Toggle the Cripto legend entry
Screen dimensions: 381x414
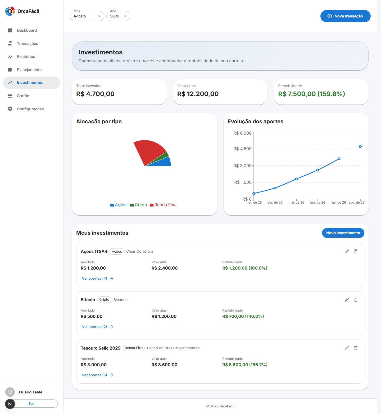(138, 205)
